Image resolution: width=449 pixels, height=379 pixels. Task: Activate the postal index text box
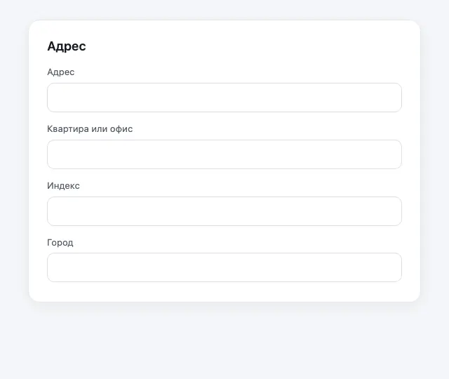[x=224, y=211]
